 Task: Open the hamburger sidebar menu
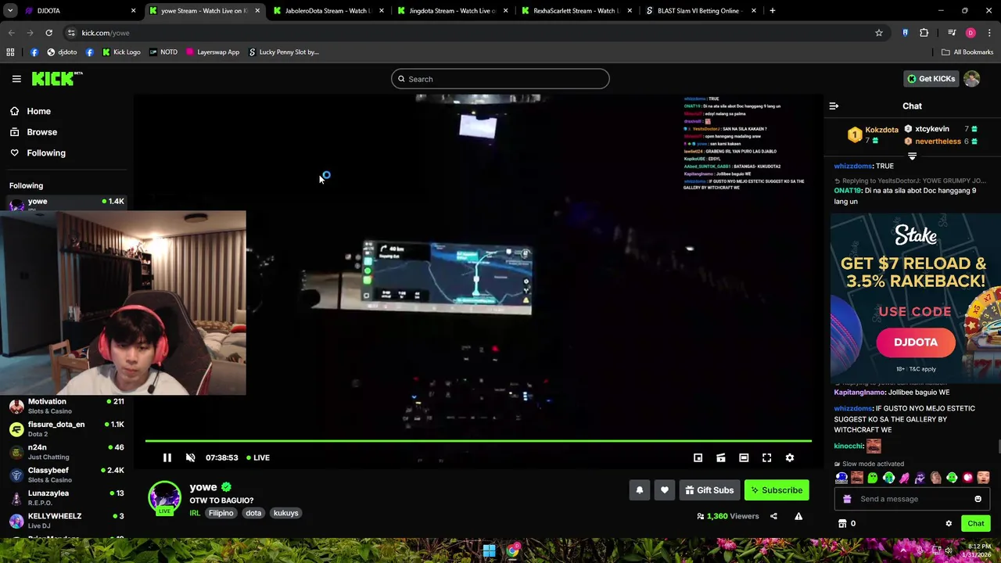click(x=16, y=79)
